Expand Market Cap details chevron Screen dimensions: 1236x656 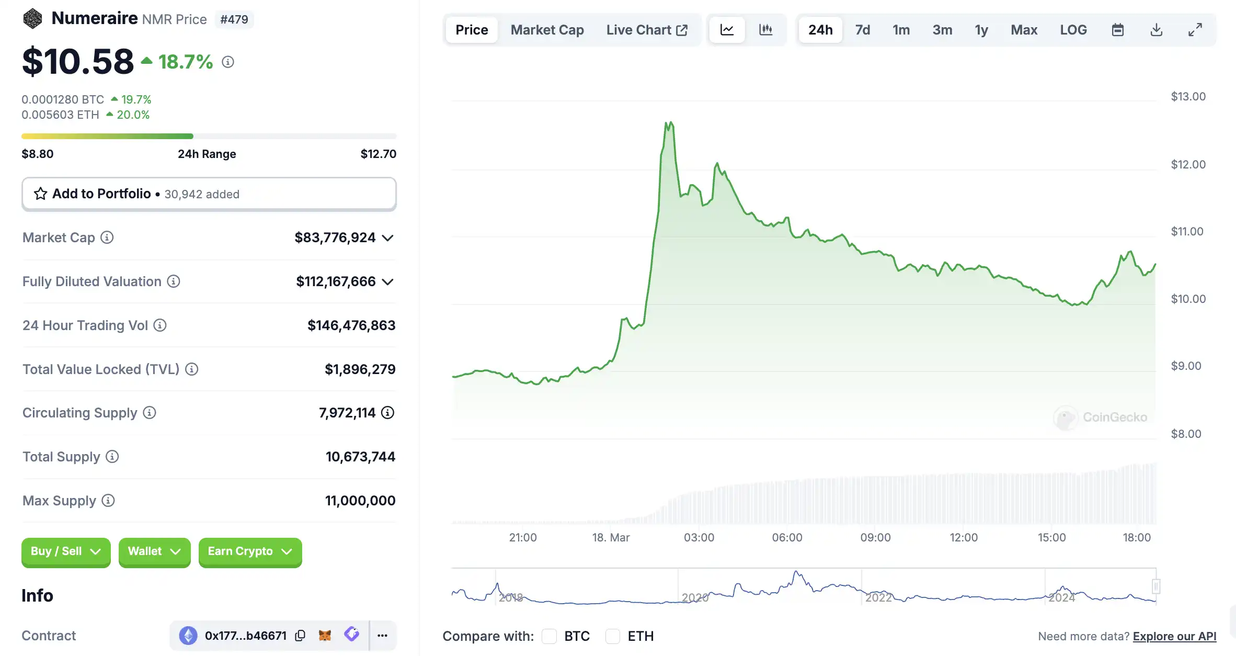pos(387,238)
